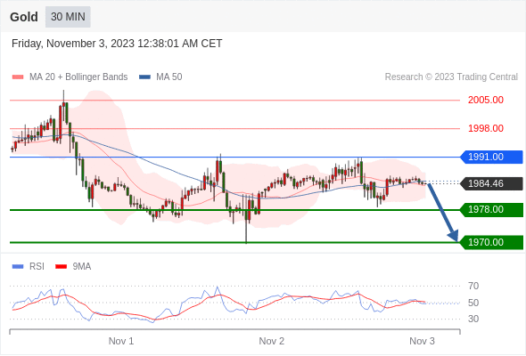Click the 1978.00 support price tag
The image size is (526, 356).
pos(492,210)
